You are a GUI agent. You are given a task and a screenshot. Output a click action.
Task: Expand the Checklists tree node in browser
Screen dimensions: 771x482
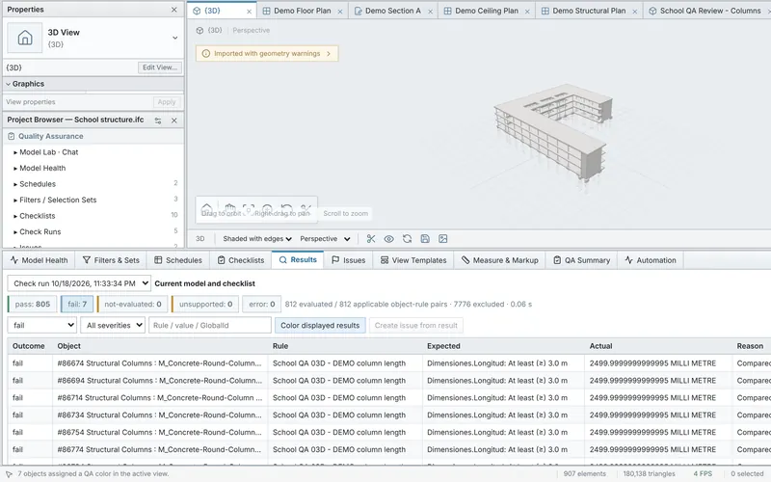(15, 216)
